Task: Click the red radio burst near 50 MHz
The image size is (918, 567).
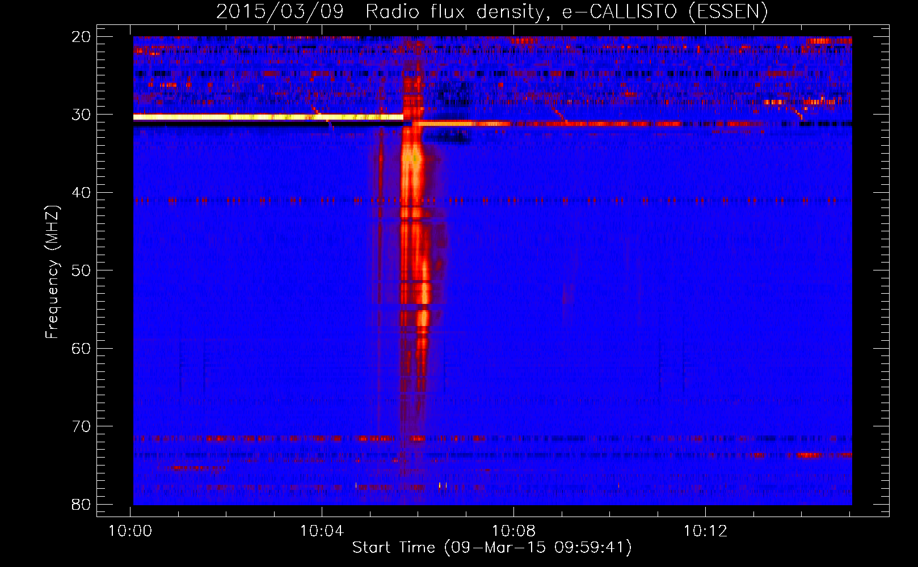Action: (x=416, y=272)
